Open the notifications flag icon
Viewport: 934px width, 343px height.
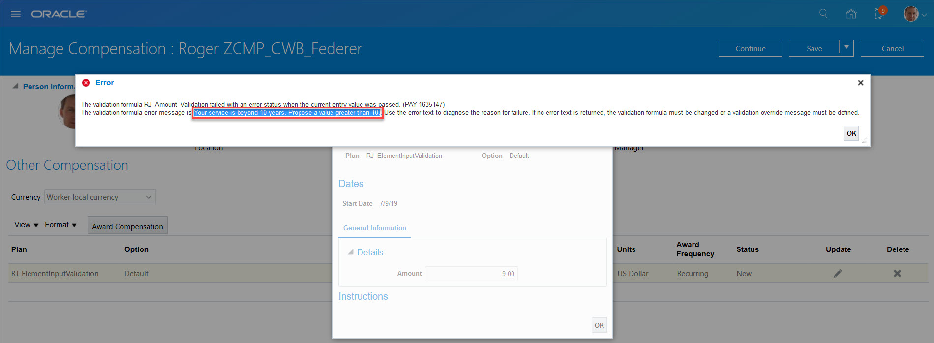(x=879, y=13)
